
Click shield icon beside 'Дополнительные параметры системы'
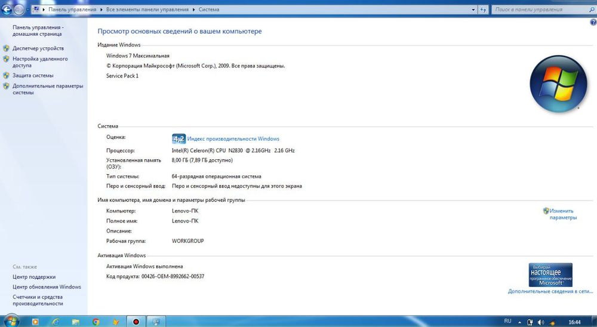click(6, 86)
